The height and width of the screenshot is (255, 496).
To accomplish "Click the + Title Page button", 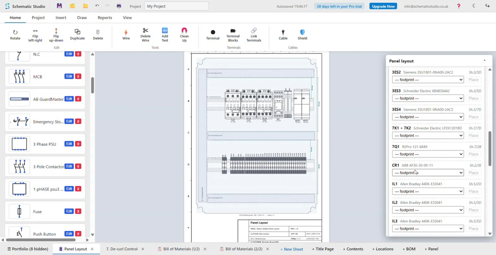I will 323,249.
